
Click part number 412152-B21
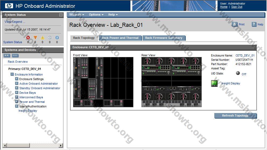(243, 64)
